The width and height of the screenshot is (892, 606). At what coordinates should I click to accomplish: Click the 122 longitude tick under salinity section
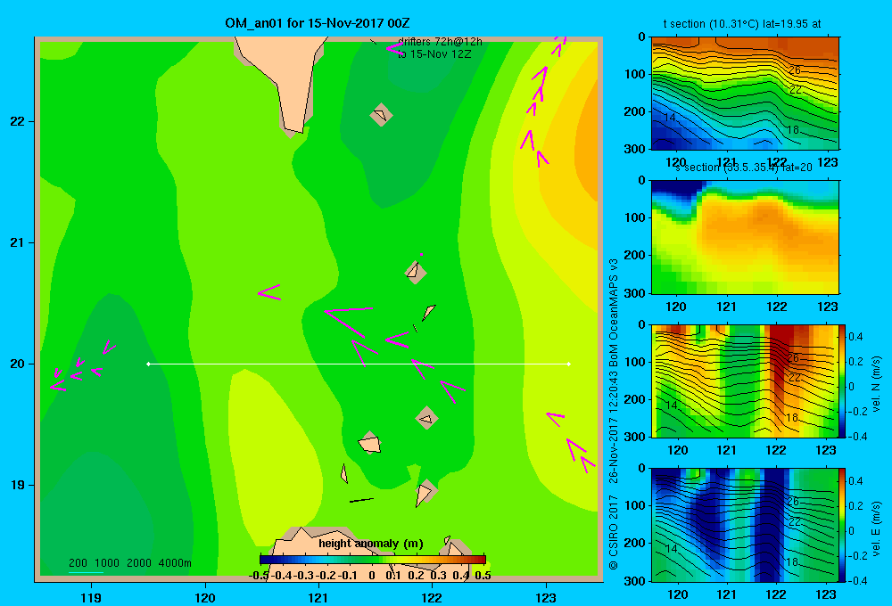[777, 307]
